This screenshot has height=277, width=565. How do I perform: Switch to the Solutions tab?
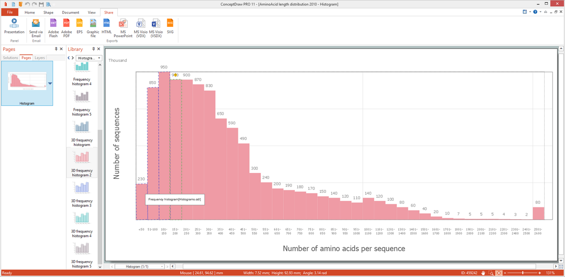[x=11, y=58]
